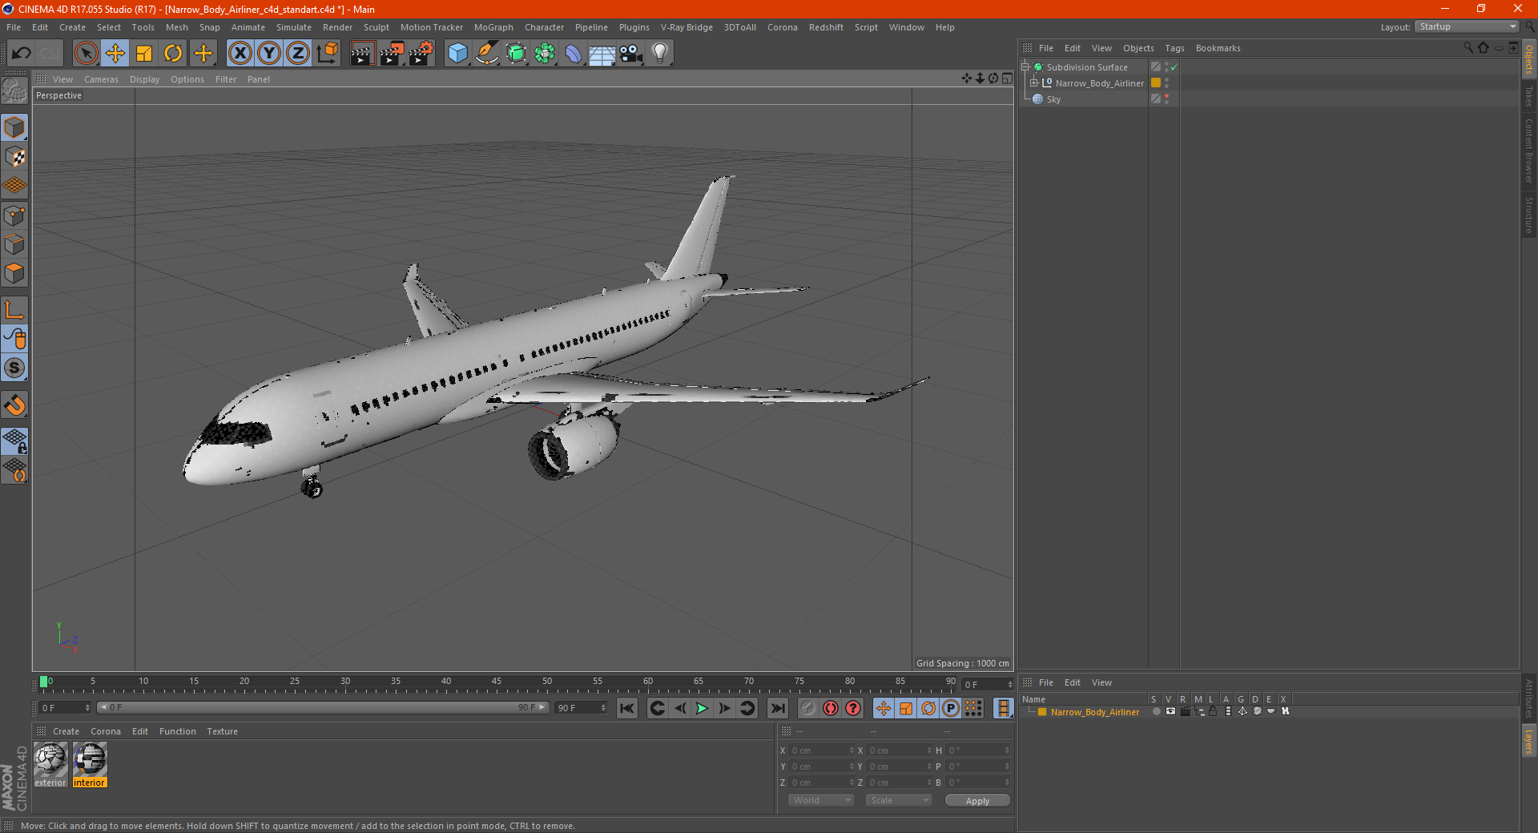Switch to Edges mode

[15, 244]
